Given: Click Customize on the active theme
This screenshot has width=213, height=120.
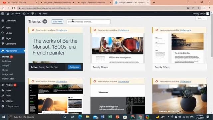Looking at the screenshot, I should [74, 67].
